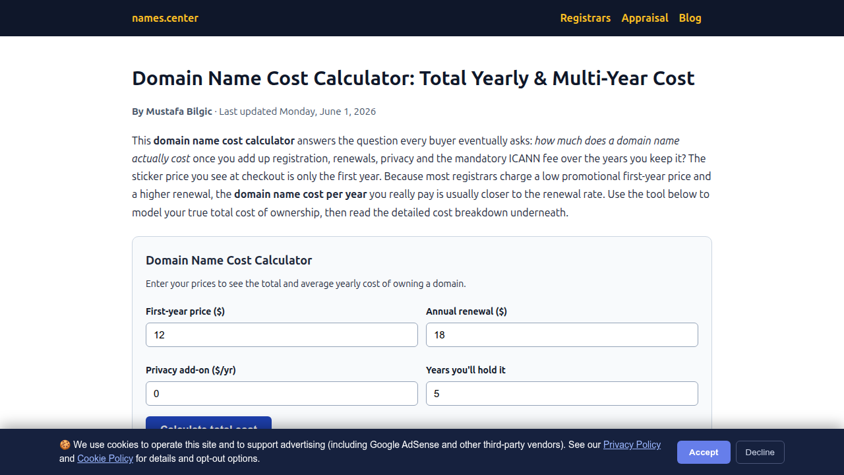Open the Privacy Policy link
Screen dimensions: 844x475
click(x=632, y=445)
